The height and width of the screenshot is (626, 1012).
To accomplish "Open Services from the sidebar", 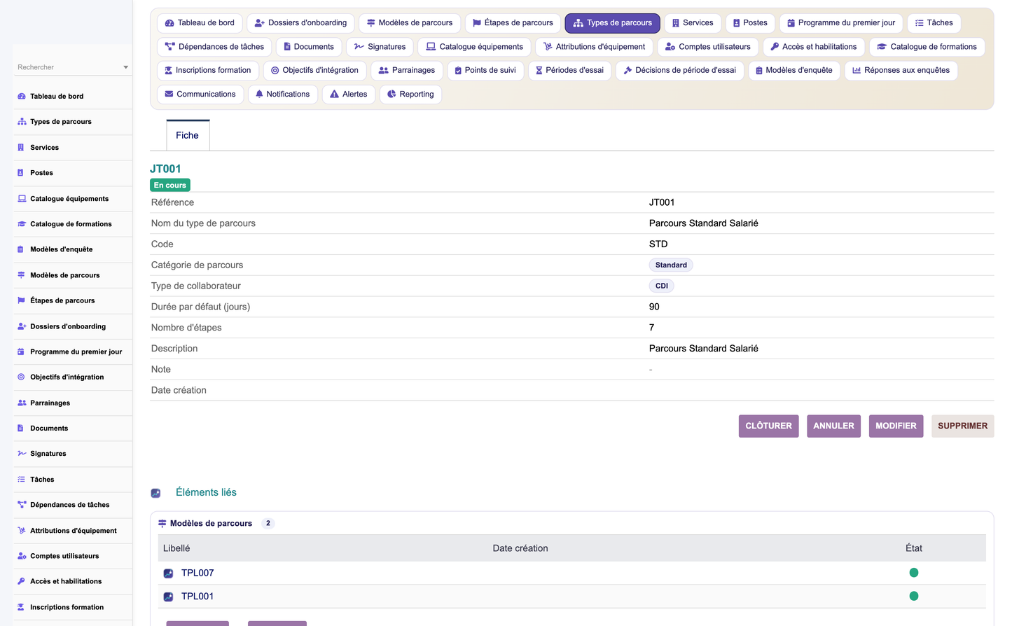I will point(73,148).
